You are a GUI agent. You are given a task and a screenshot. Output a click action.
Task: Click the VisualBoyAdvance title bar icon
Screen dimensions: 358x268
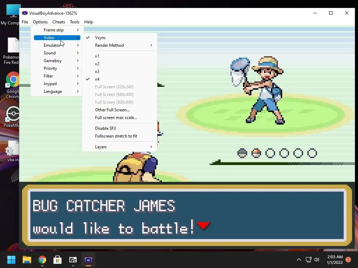click(25, 13)
